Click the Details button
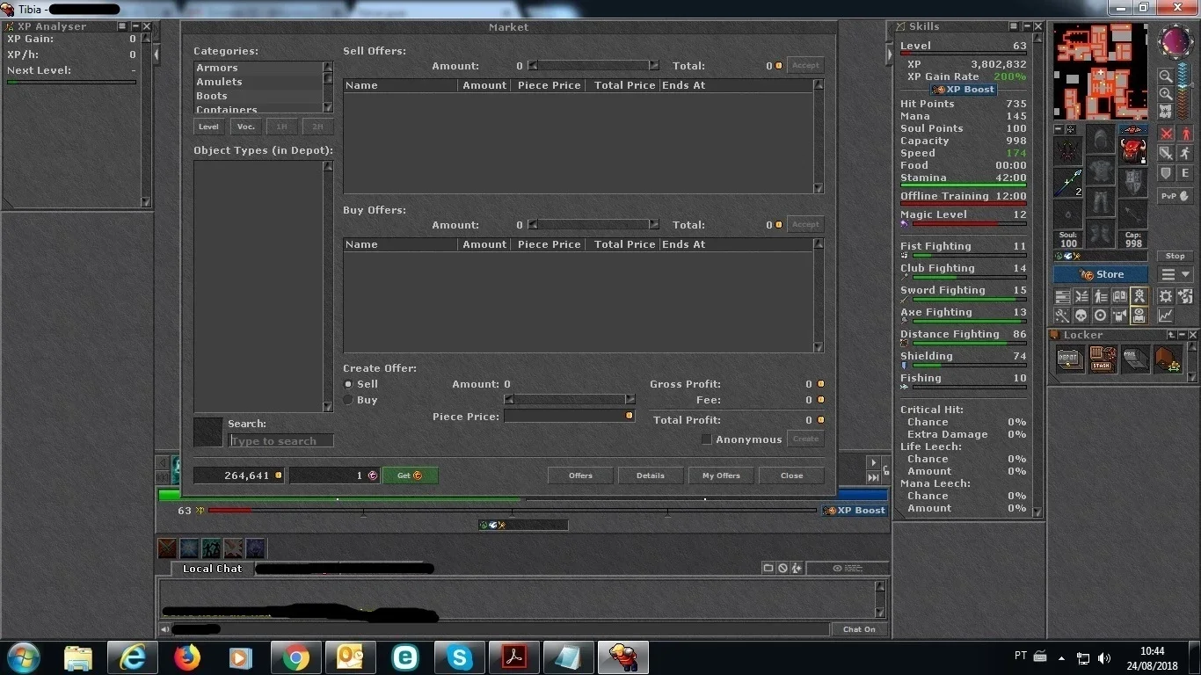 (651, 475)
